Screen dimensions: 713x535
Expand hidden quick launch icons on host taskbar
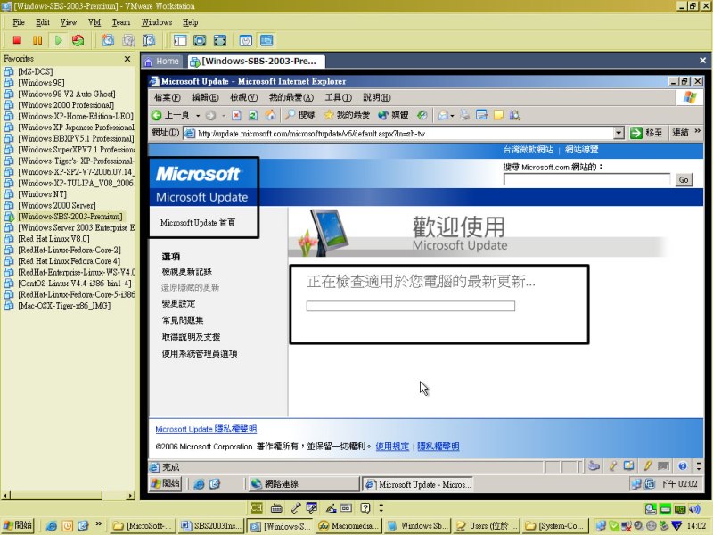[x=98, y=524]
